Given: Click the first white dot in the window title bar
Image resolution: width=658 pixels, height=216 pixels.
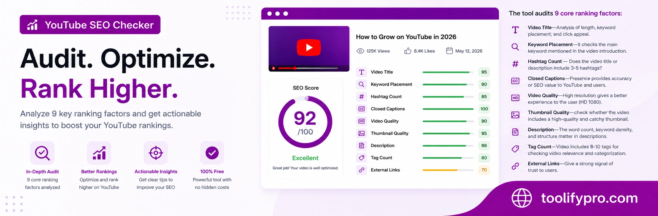Looking at the screenshot, I should click(269, 14).
